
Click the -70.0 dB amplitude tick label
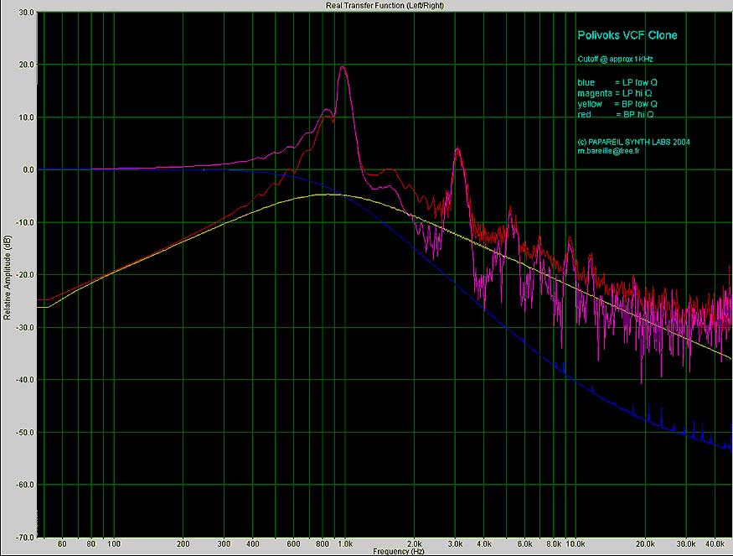[x=25, y=538]
